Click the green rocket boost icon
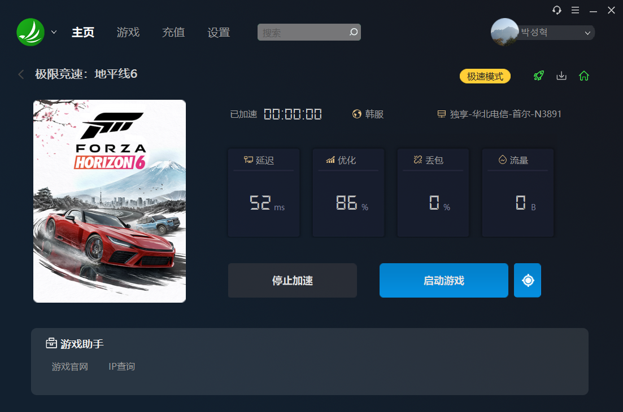The image size is (623, 412). coord(539,76)
